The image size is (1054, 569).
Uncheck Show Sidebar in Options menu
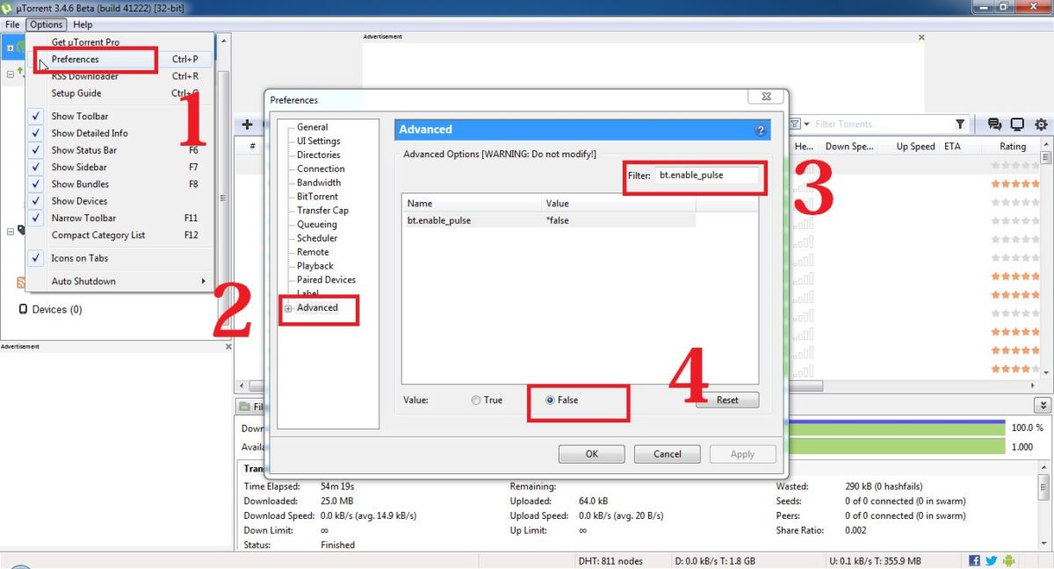79,167
